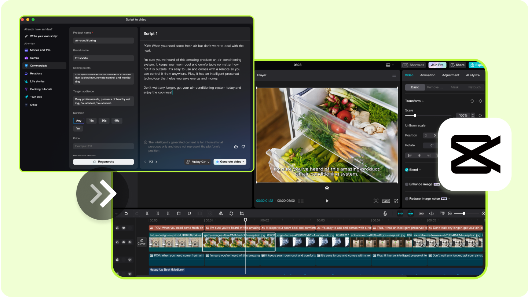Select the Crop tool

click(242, 213)
